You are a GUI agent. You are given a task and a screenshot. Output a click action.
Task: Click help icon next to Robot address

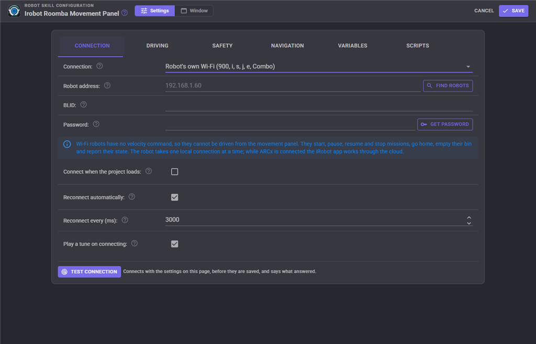coord(107,85)
